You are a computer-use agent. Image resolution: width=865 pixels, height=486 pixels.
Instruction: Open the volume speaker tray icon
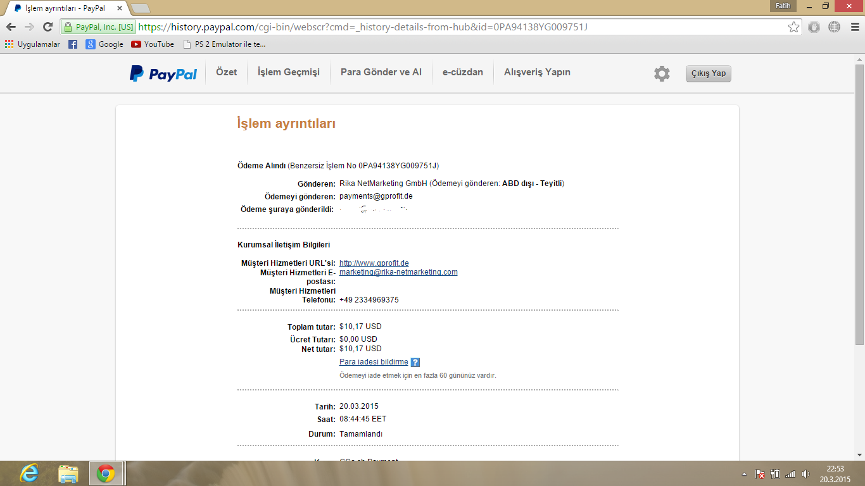(805, 473)
